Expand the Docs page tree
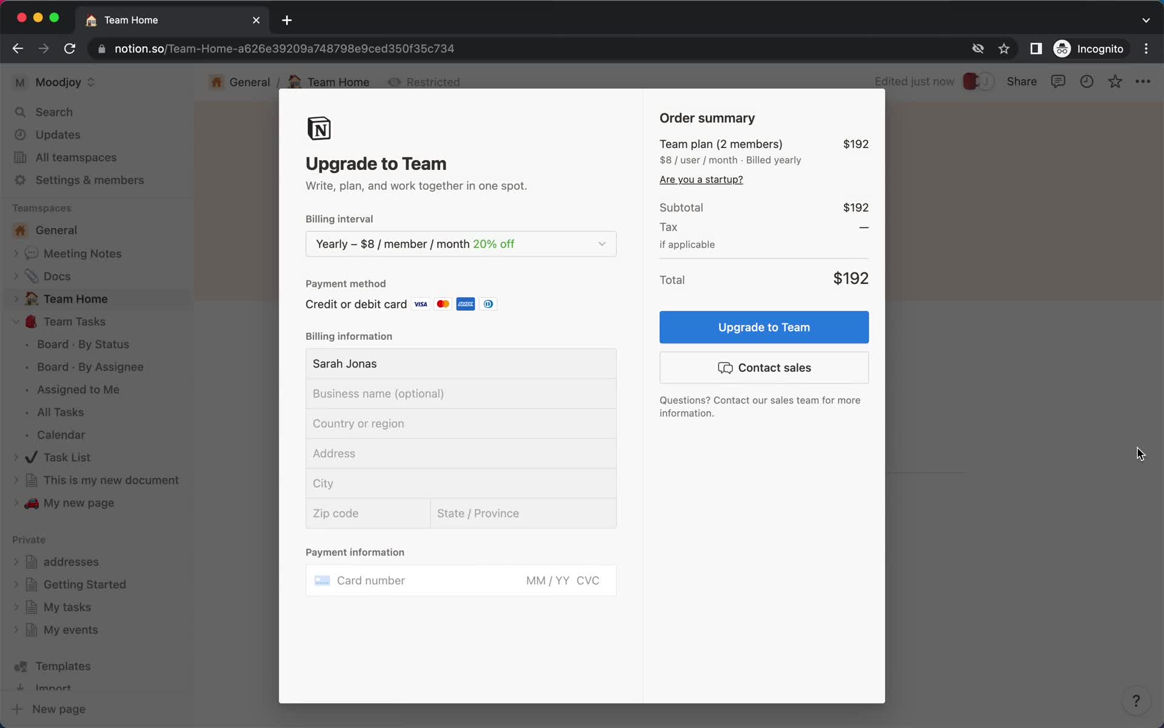 tap(16, 276)
